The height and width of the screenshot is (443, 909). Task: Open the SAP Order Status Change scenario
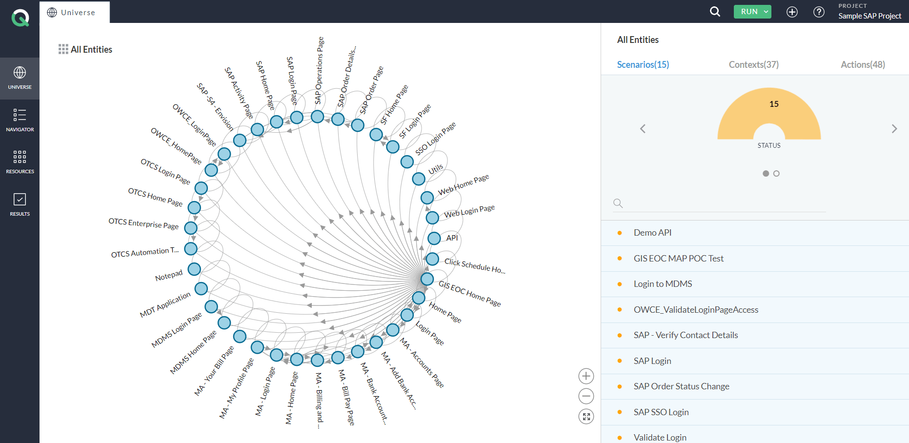coord(755,386)
